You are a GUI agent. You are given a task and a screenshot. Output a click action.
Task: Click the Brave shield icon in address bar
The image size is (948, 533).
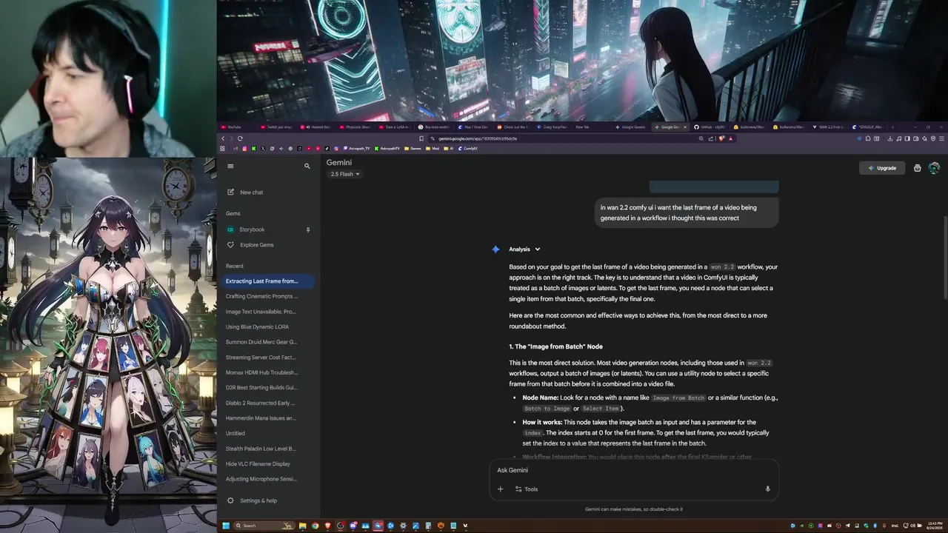pyautogui.click(x=722, y=138)
